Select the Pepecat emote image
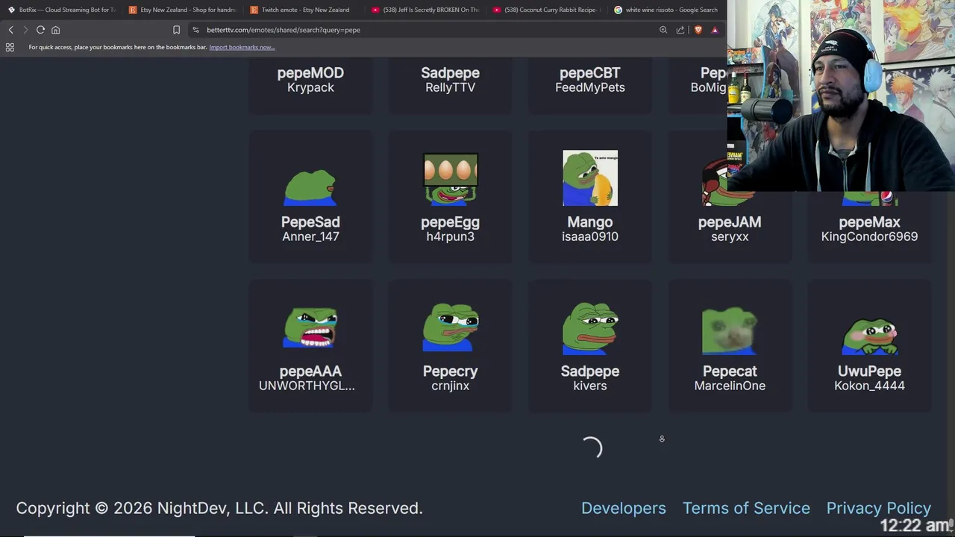Viewport: 955px width, 537px height. (730, 331)
